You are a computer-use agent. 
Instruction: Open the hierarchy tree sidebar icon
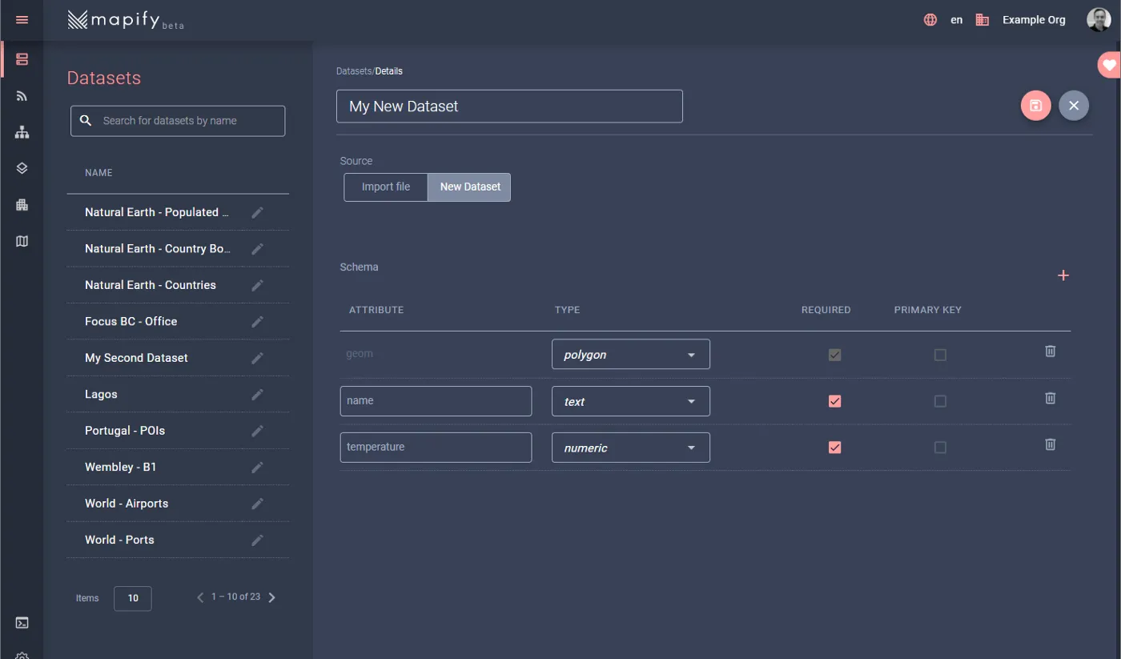coord(22,132)
